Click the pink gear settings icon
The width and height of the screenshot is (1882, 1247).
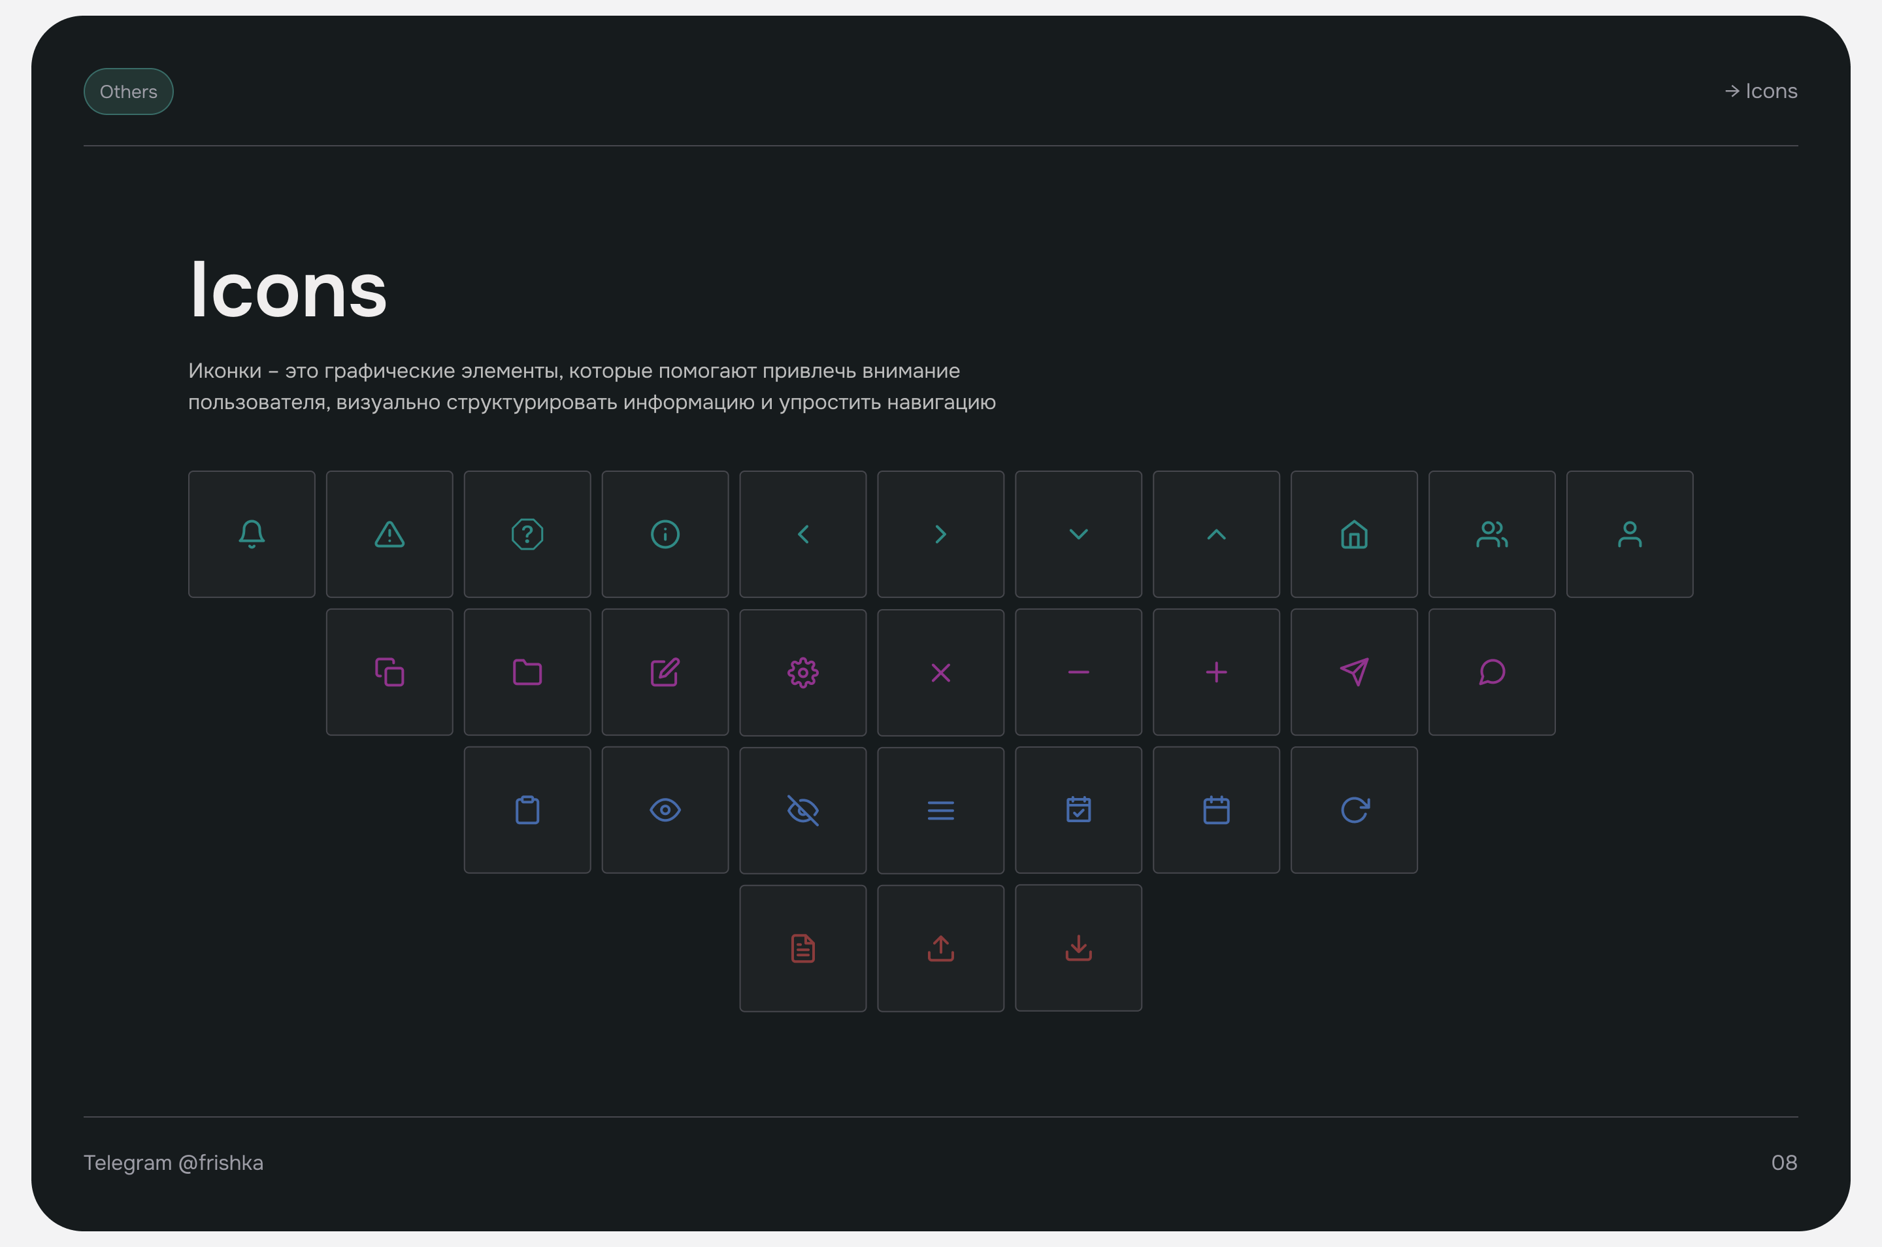tap(803, 672)
